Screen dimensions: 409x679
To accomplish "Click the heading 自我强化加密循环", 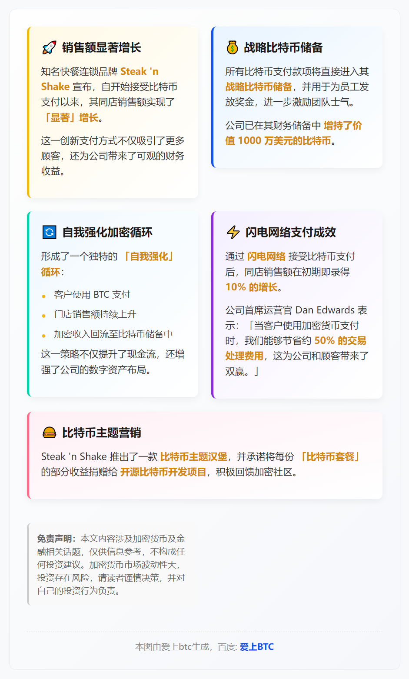I will point(107,232).
